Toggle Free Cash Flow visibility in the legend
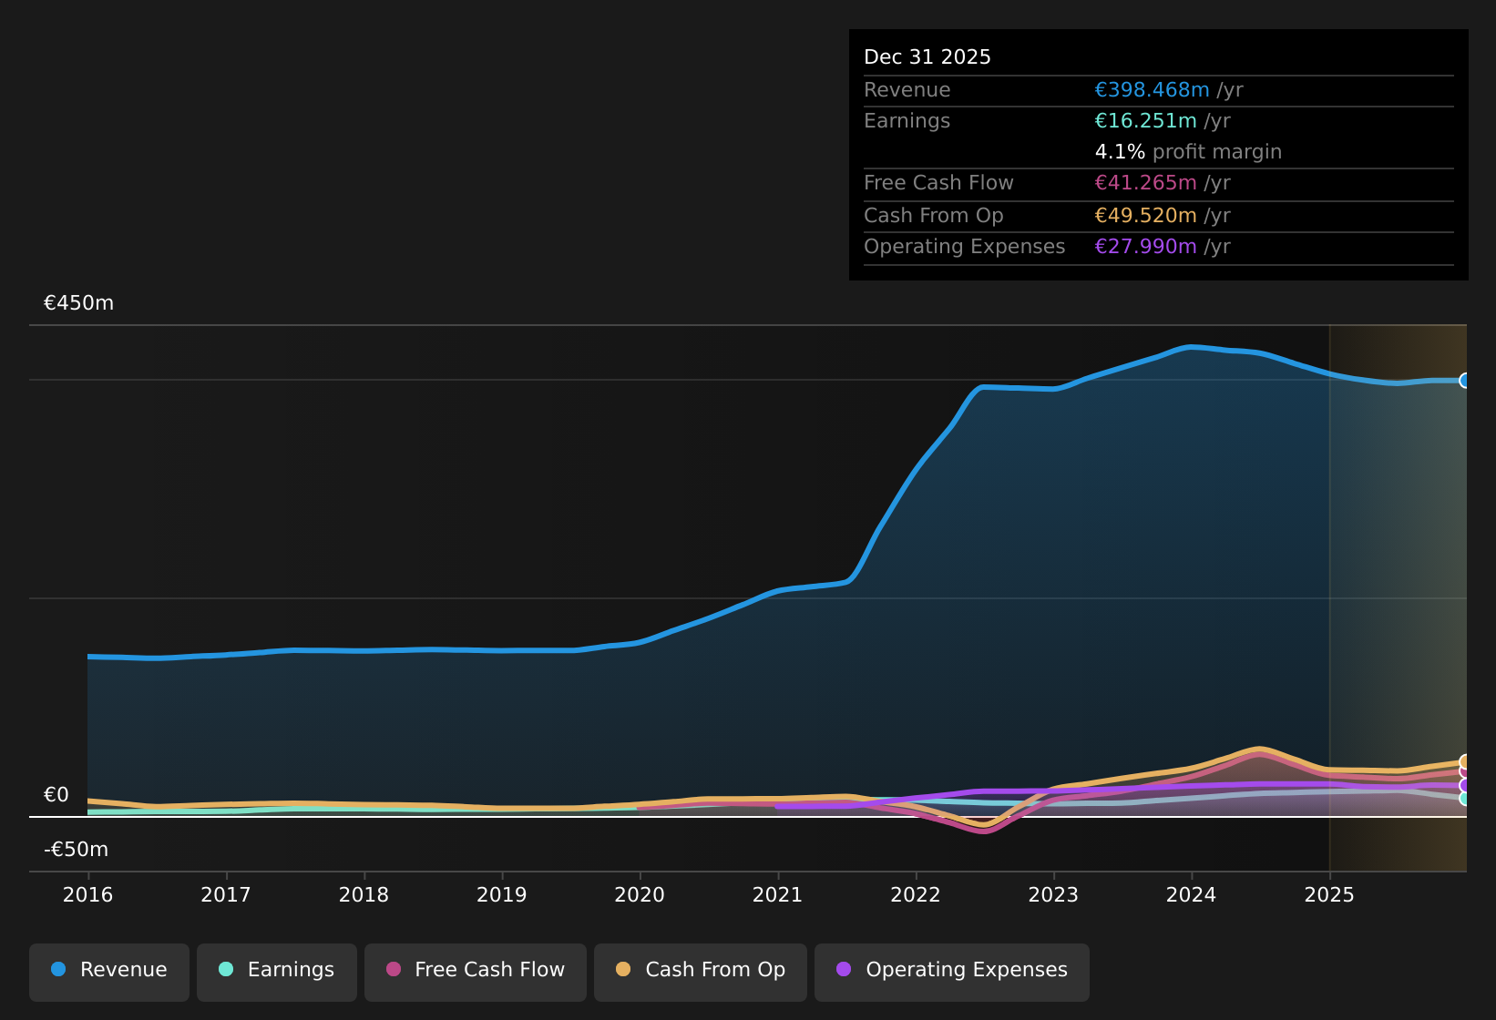This screenshot has width=1496, height=1020. (475, 970)
